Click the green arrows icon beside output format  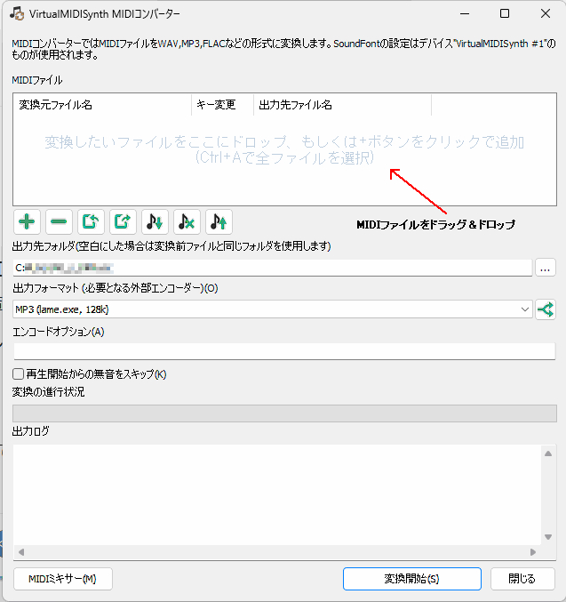tap(546, 309)
